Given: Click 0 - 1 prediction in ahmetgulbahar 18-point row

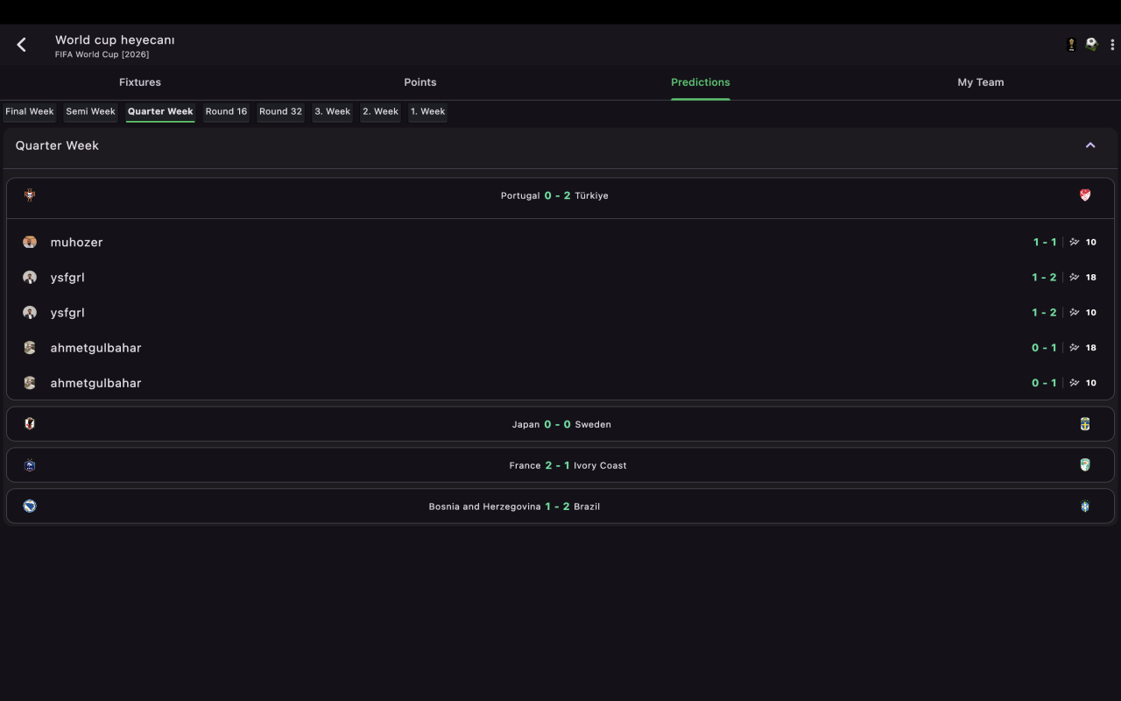Looking at the screenshot, I should point(1045,347).
